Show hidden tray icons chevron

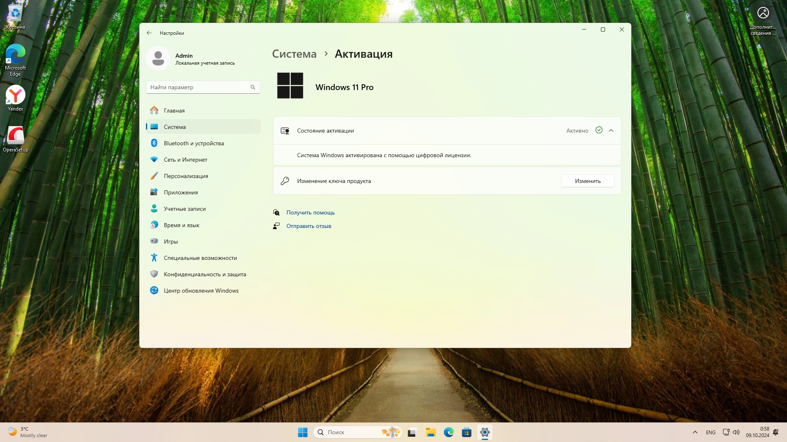pos(695,432)
